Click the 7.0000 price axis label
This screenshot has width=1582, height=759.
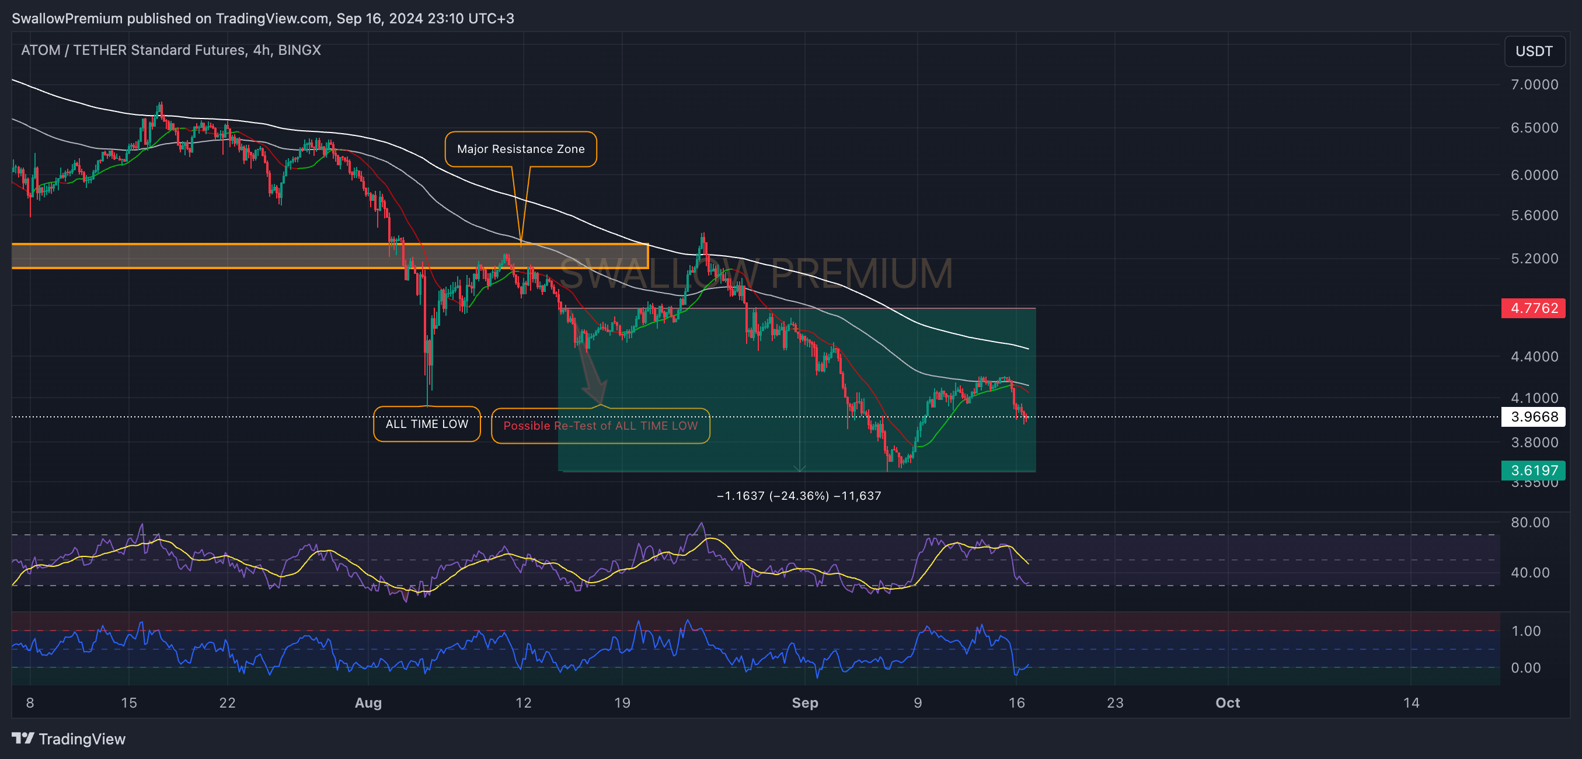click(x=1534, y=84)
